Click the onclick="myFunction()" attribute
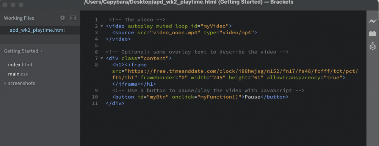This screenshot has height=146, width=379. [207, 97]
